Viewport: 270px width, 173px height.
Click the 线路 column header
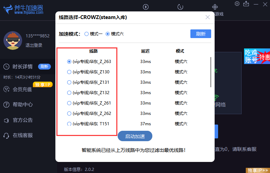(93, 51)
